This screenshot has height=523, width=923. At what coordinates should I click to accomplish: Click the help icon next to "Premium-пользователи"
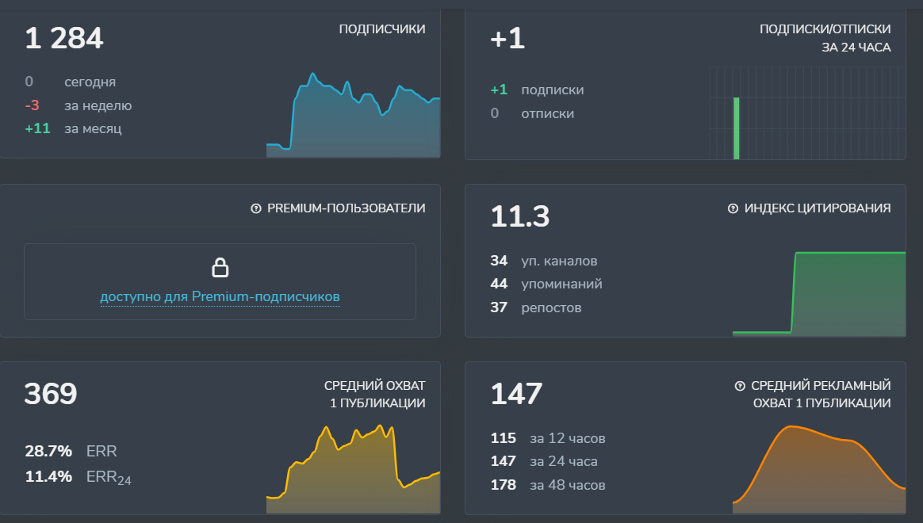click(255, 208)
